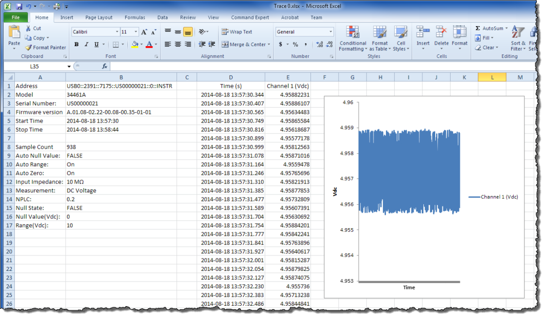Image resolution: width=545 pixels, height=317 pixels.
Task: Click the yellow Fill Color bucket
Action: [135, 44]
